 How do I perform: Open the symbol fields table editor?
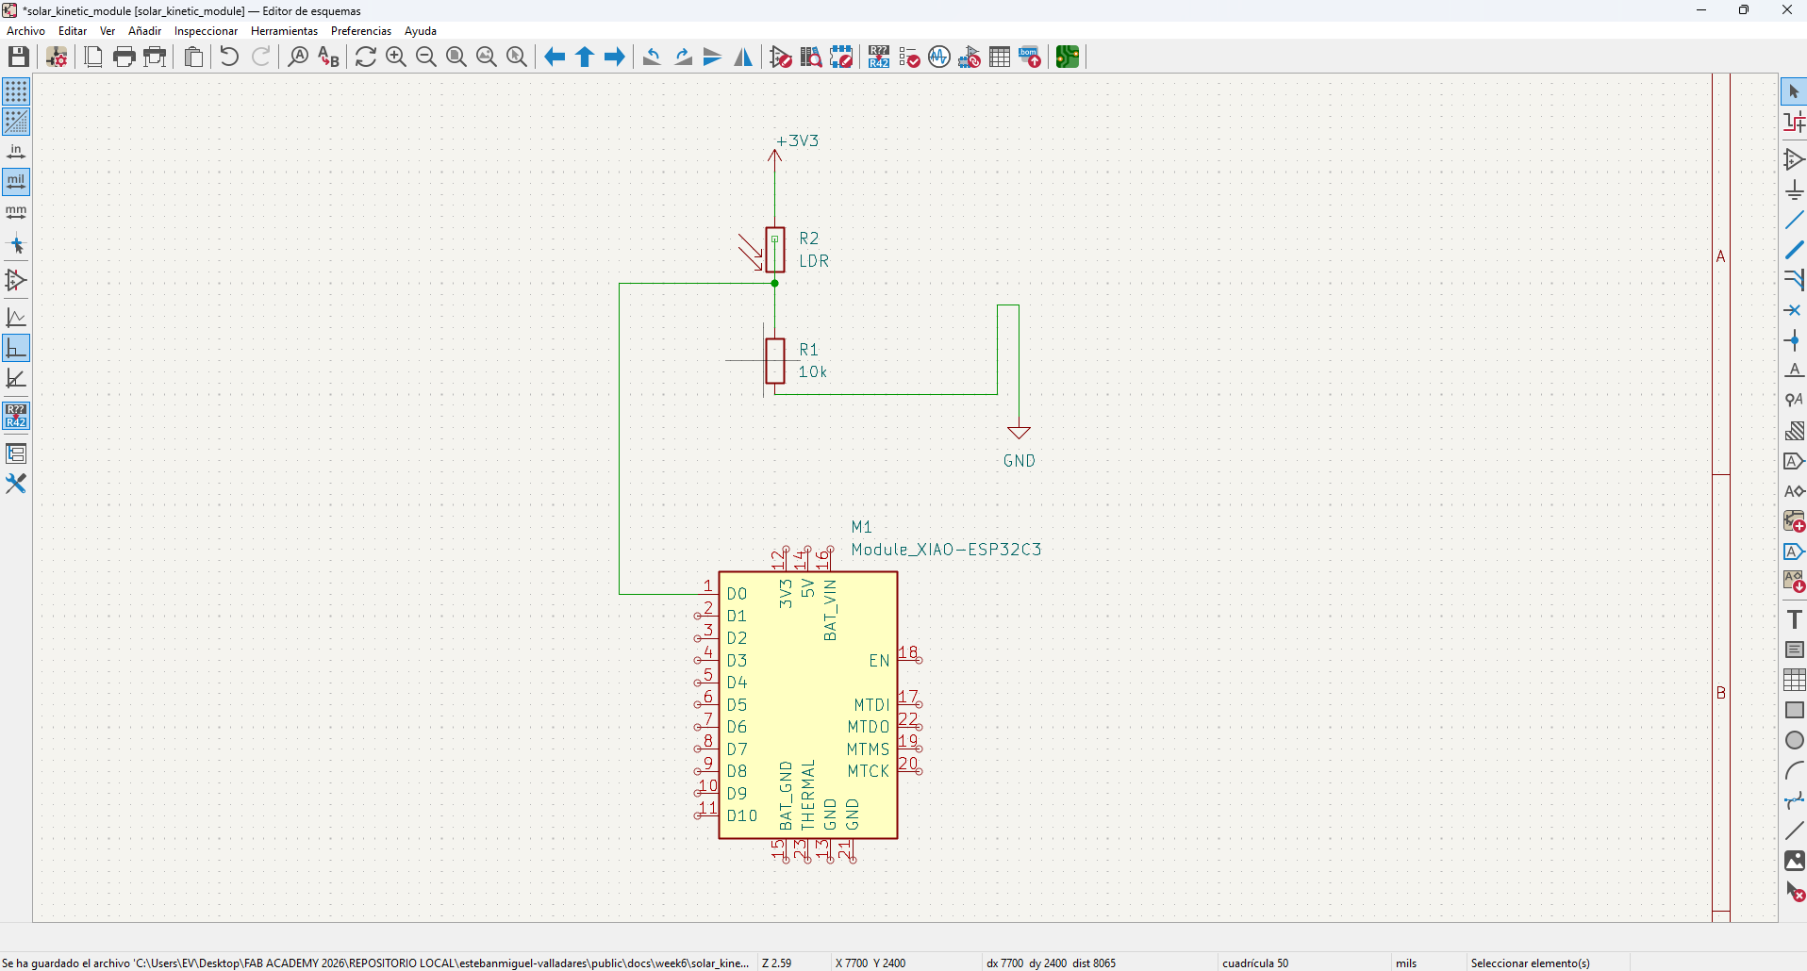click(1000, 57)
